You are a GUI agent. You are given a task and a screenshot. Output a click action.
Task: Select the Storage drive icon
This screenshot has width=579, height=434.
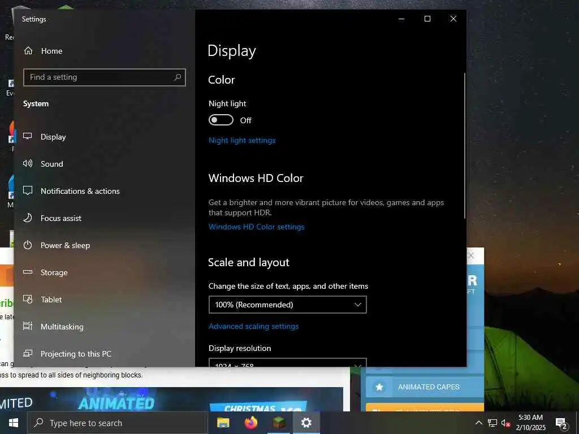coord(28,272)
